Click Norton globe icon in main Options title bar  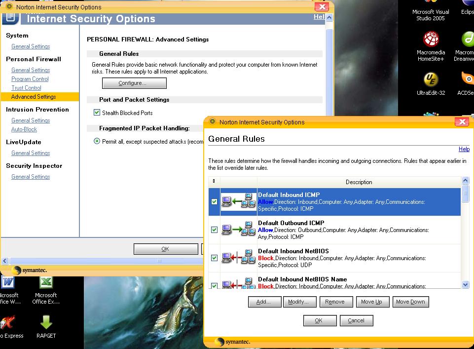9,6
